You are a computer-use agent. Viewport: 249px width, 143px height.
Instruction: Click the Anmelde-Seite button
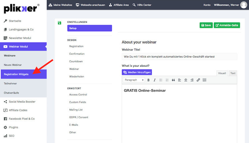point(227,25)
